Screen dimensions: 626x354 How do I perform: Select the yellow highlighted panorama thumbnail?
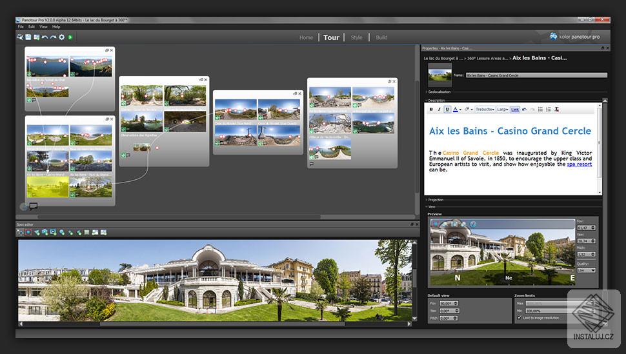click(48, 187)
